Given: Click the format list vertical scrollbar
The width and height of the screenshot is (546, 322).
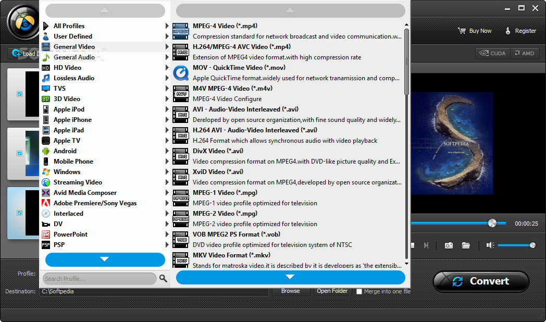Looking at the screenshot, I should click(406, 61).
